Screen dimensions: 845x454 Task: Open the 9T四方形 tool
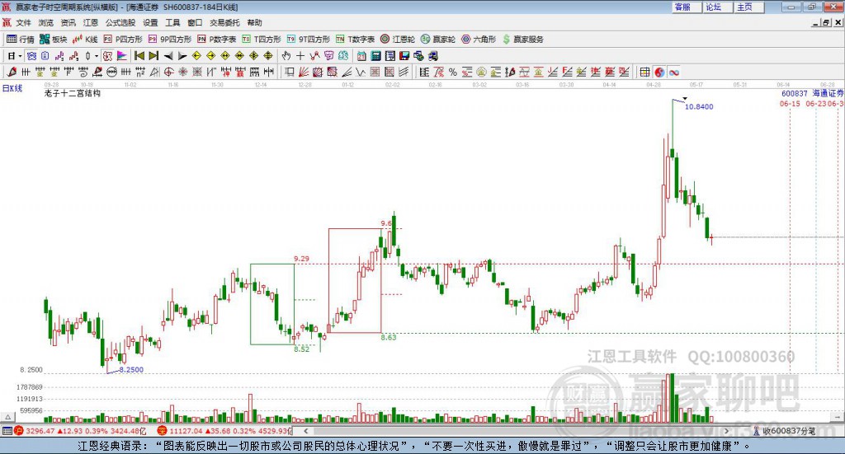tap(309, 40)
